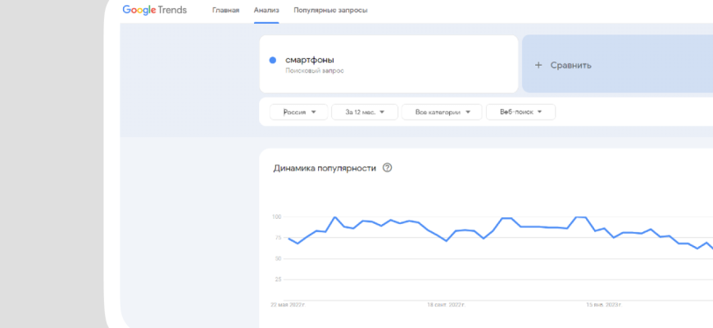Click the Google Trends logo
The image size is (713, 328).
(155, 10)
